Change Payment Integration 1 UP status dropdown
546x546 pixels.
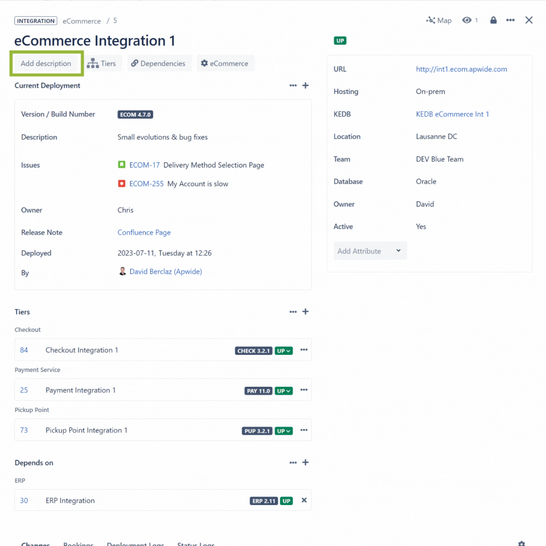point(283,391)
